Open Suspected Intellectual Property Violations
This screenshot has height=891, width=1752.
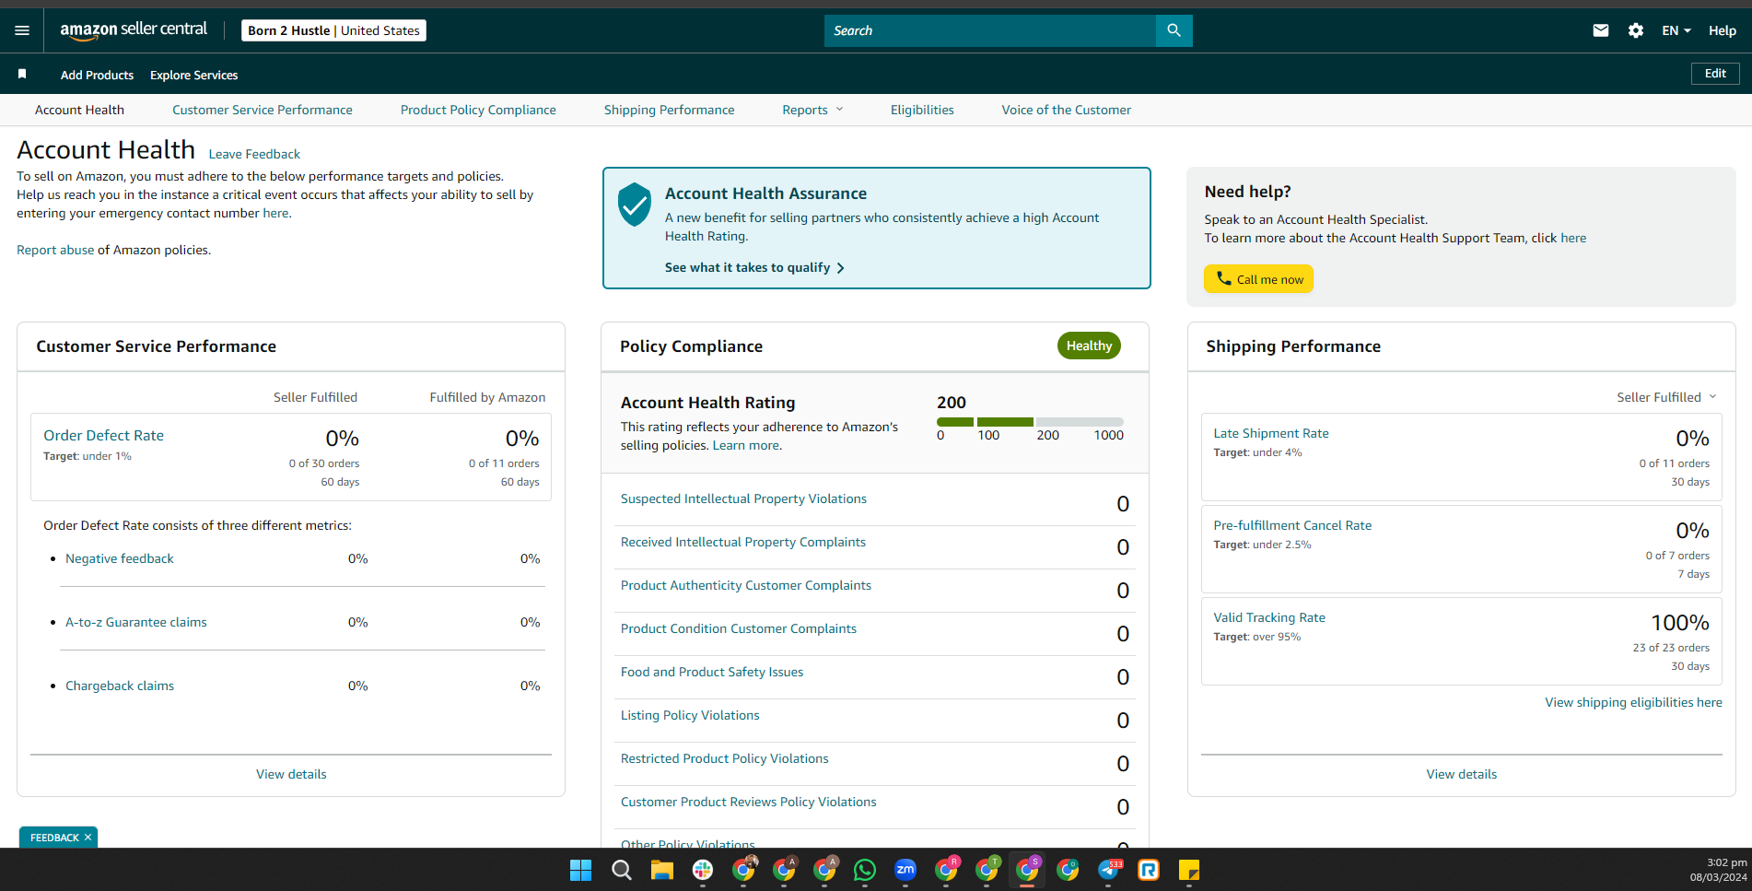743,498
